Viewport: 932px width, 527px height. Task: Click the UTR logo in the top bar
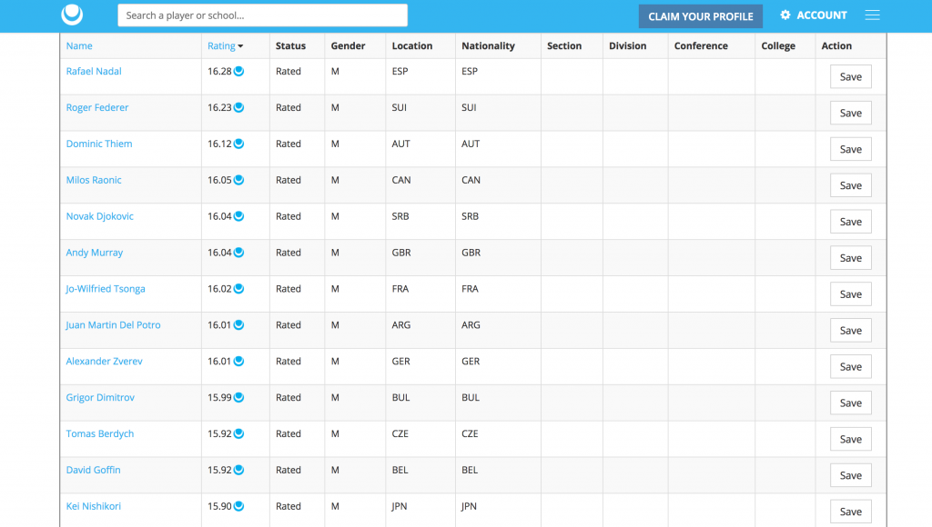[x=71, y=15]
